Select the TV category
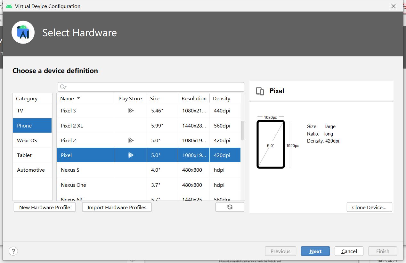This screenshot has height=263, width=406. point(32,111)
